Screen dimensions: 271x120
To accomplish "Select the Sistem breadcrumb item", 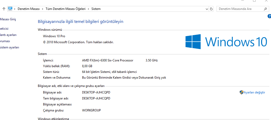I will coord(96,9).
